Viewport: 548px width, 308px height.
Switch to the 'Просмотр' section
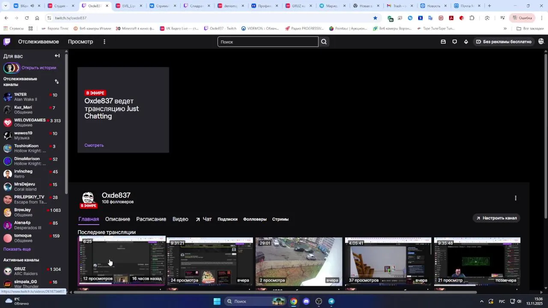(x=80, y=41)
